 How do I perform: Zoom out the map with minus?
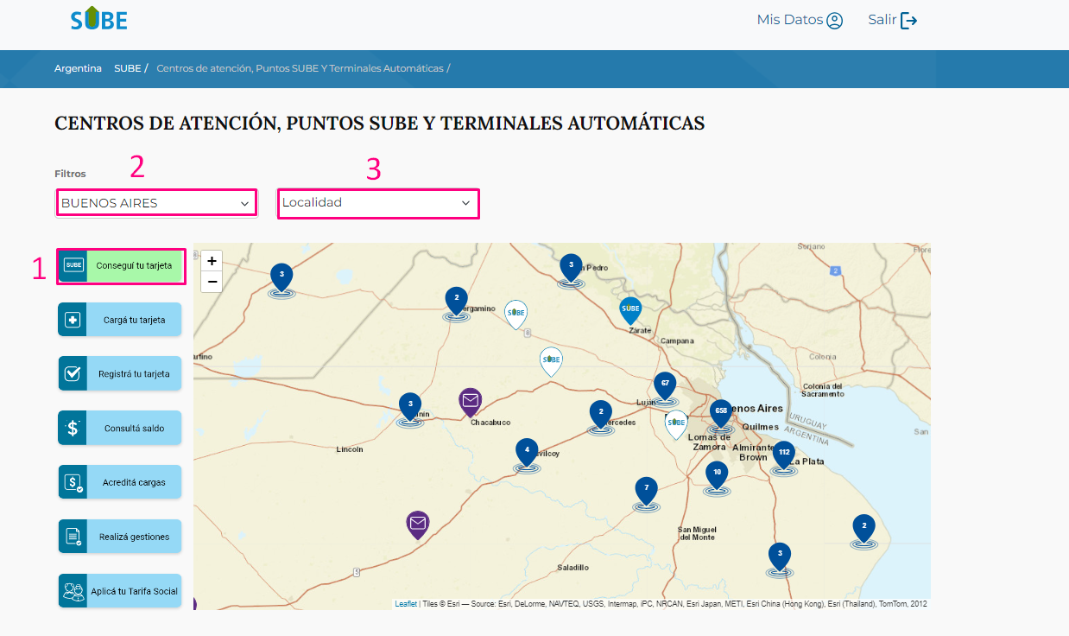(212, 282)
